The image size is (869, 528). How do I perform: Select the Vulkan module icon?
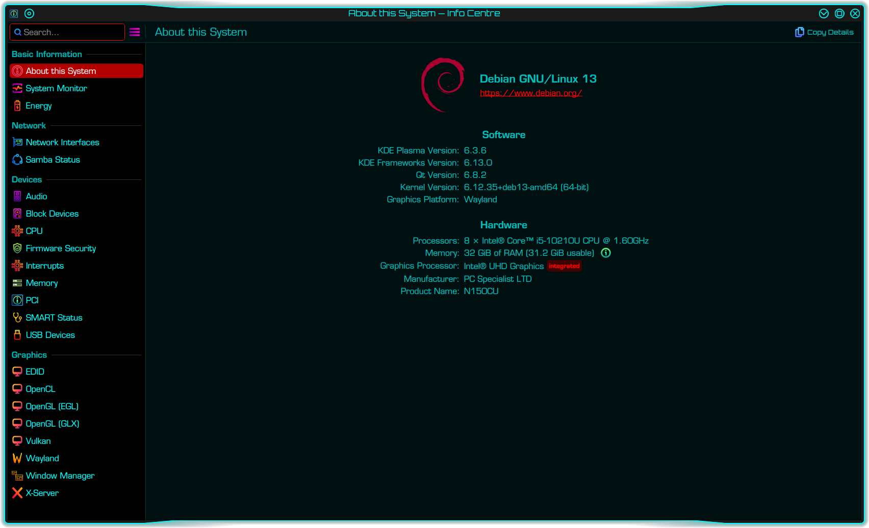point(17,441)
